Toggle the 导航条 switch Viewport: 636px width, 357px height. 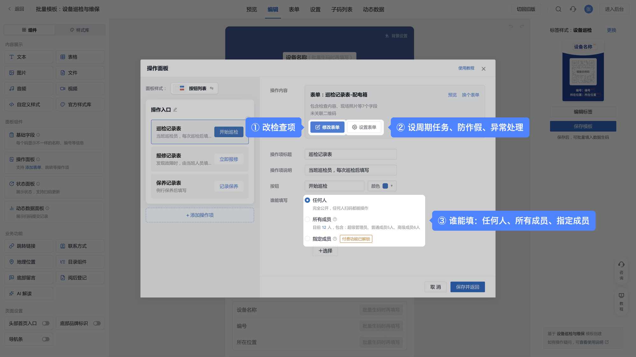(x=46, y=339)
